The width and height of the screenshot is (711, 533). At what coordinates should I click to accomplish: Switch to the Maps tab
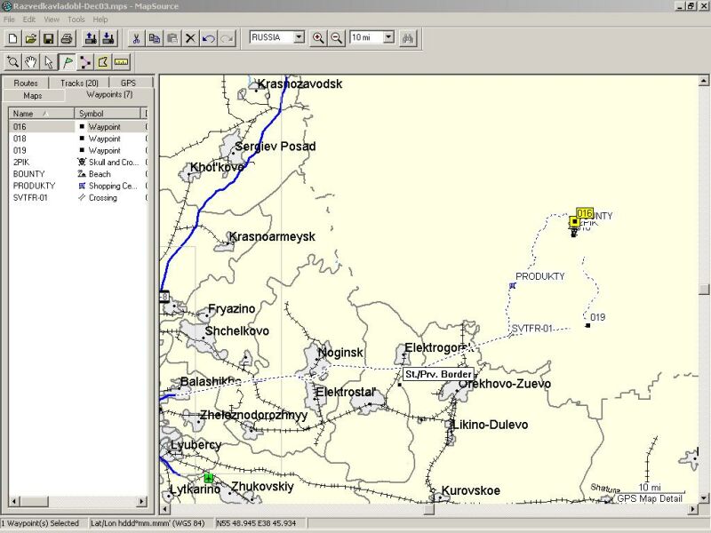[x=33, y=96]
